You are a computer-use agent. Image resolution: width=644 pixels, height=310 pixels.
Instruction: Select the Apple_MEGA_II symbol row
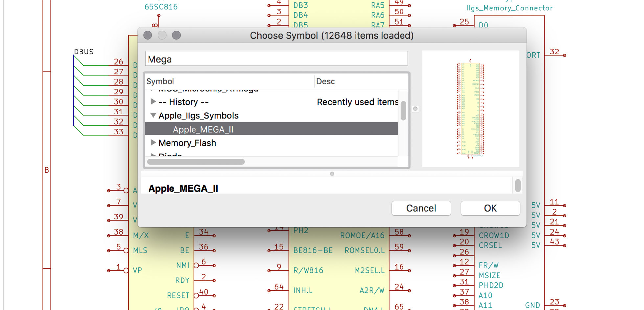(x=271, y=129)
